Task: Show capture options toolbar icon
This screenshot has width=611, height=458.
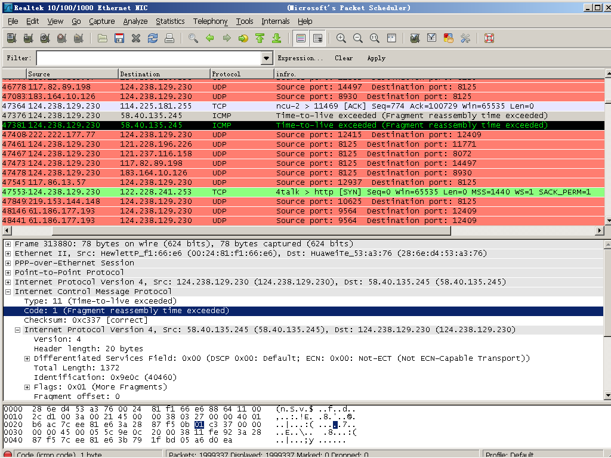Action: click(29, 38)
